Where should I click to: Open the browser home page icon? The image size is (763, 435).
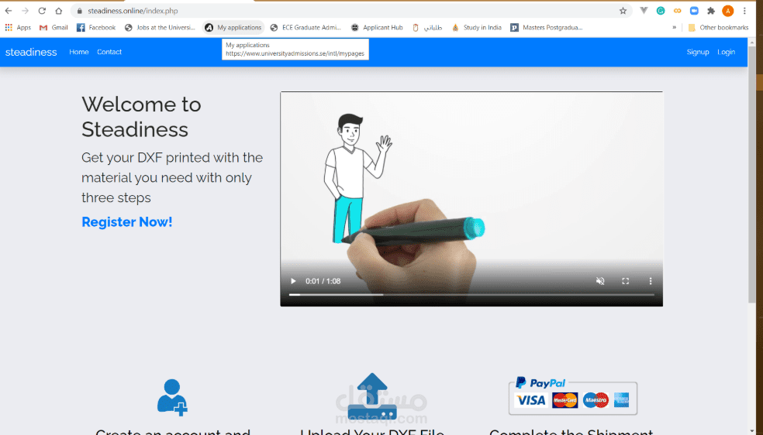click(58, 11)
